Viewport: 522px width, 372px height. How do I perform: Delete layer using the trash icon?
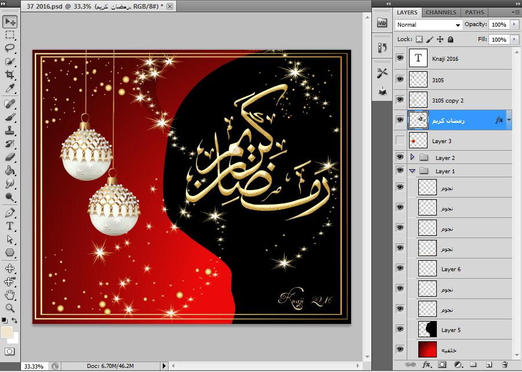(x=505, y=365)
